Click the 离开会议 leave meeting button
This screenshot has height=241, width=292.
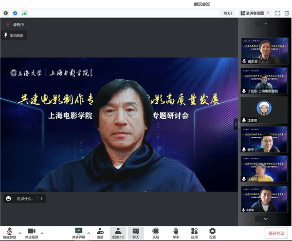point(276,233)
